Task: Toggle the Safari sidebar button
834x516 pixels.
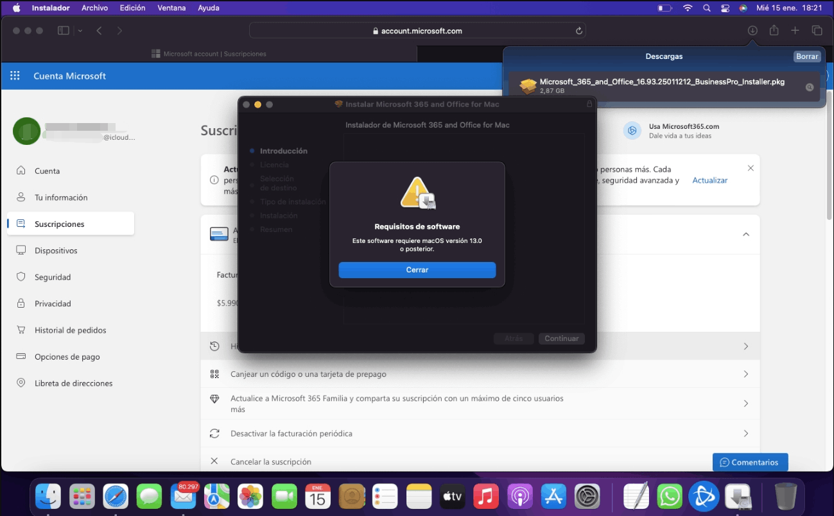Action: [x=63, y=31]
